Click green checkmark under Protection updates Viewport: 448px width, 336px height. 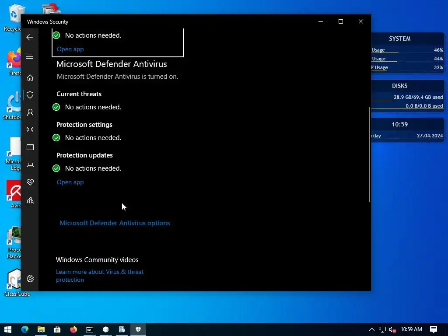56,168
